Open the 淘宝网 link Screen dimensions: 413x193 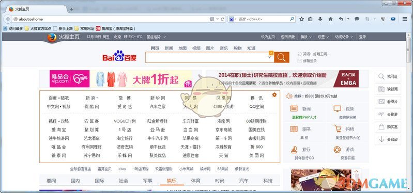coord(224,121)
